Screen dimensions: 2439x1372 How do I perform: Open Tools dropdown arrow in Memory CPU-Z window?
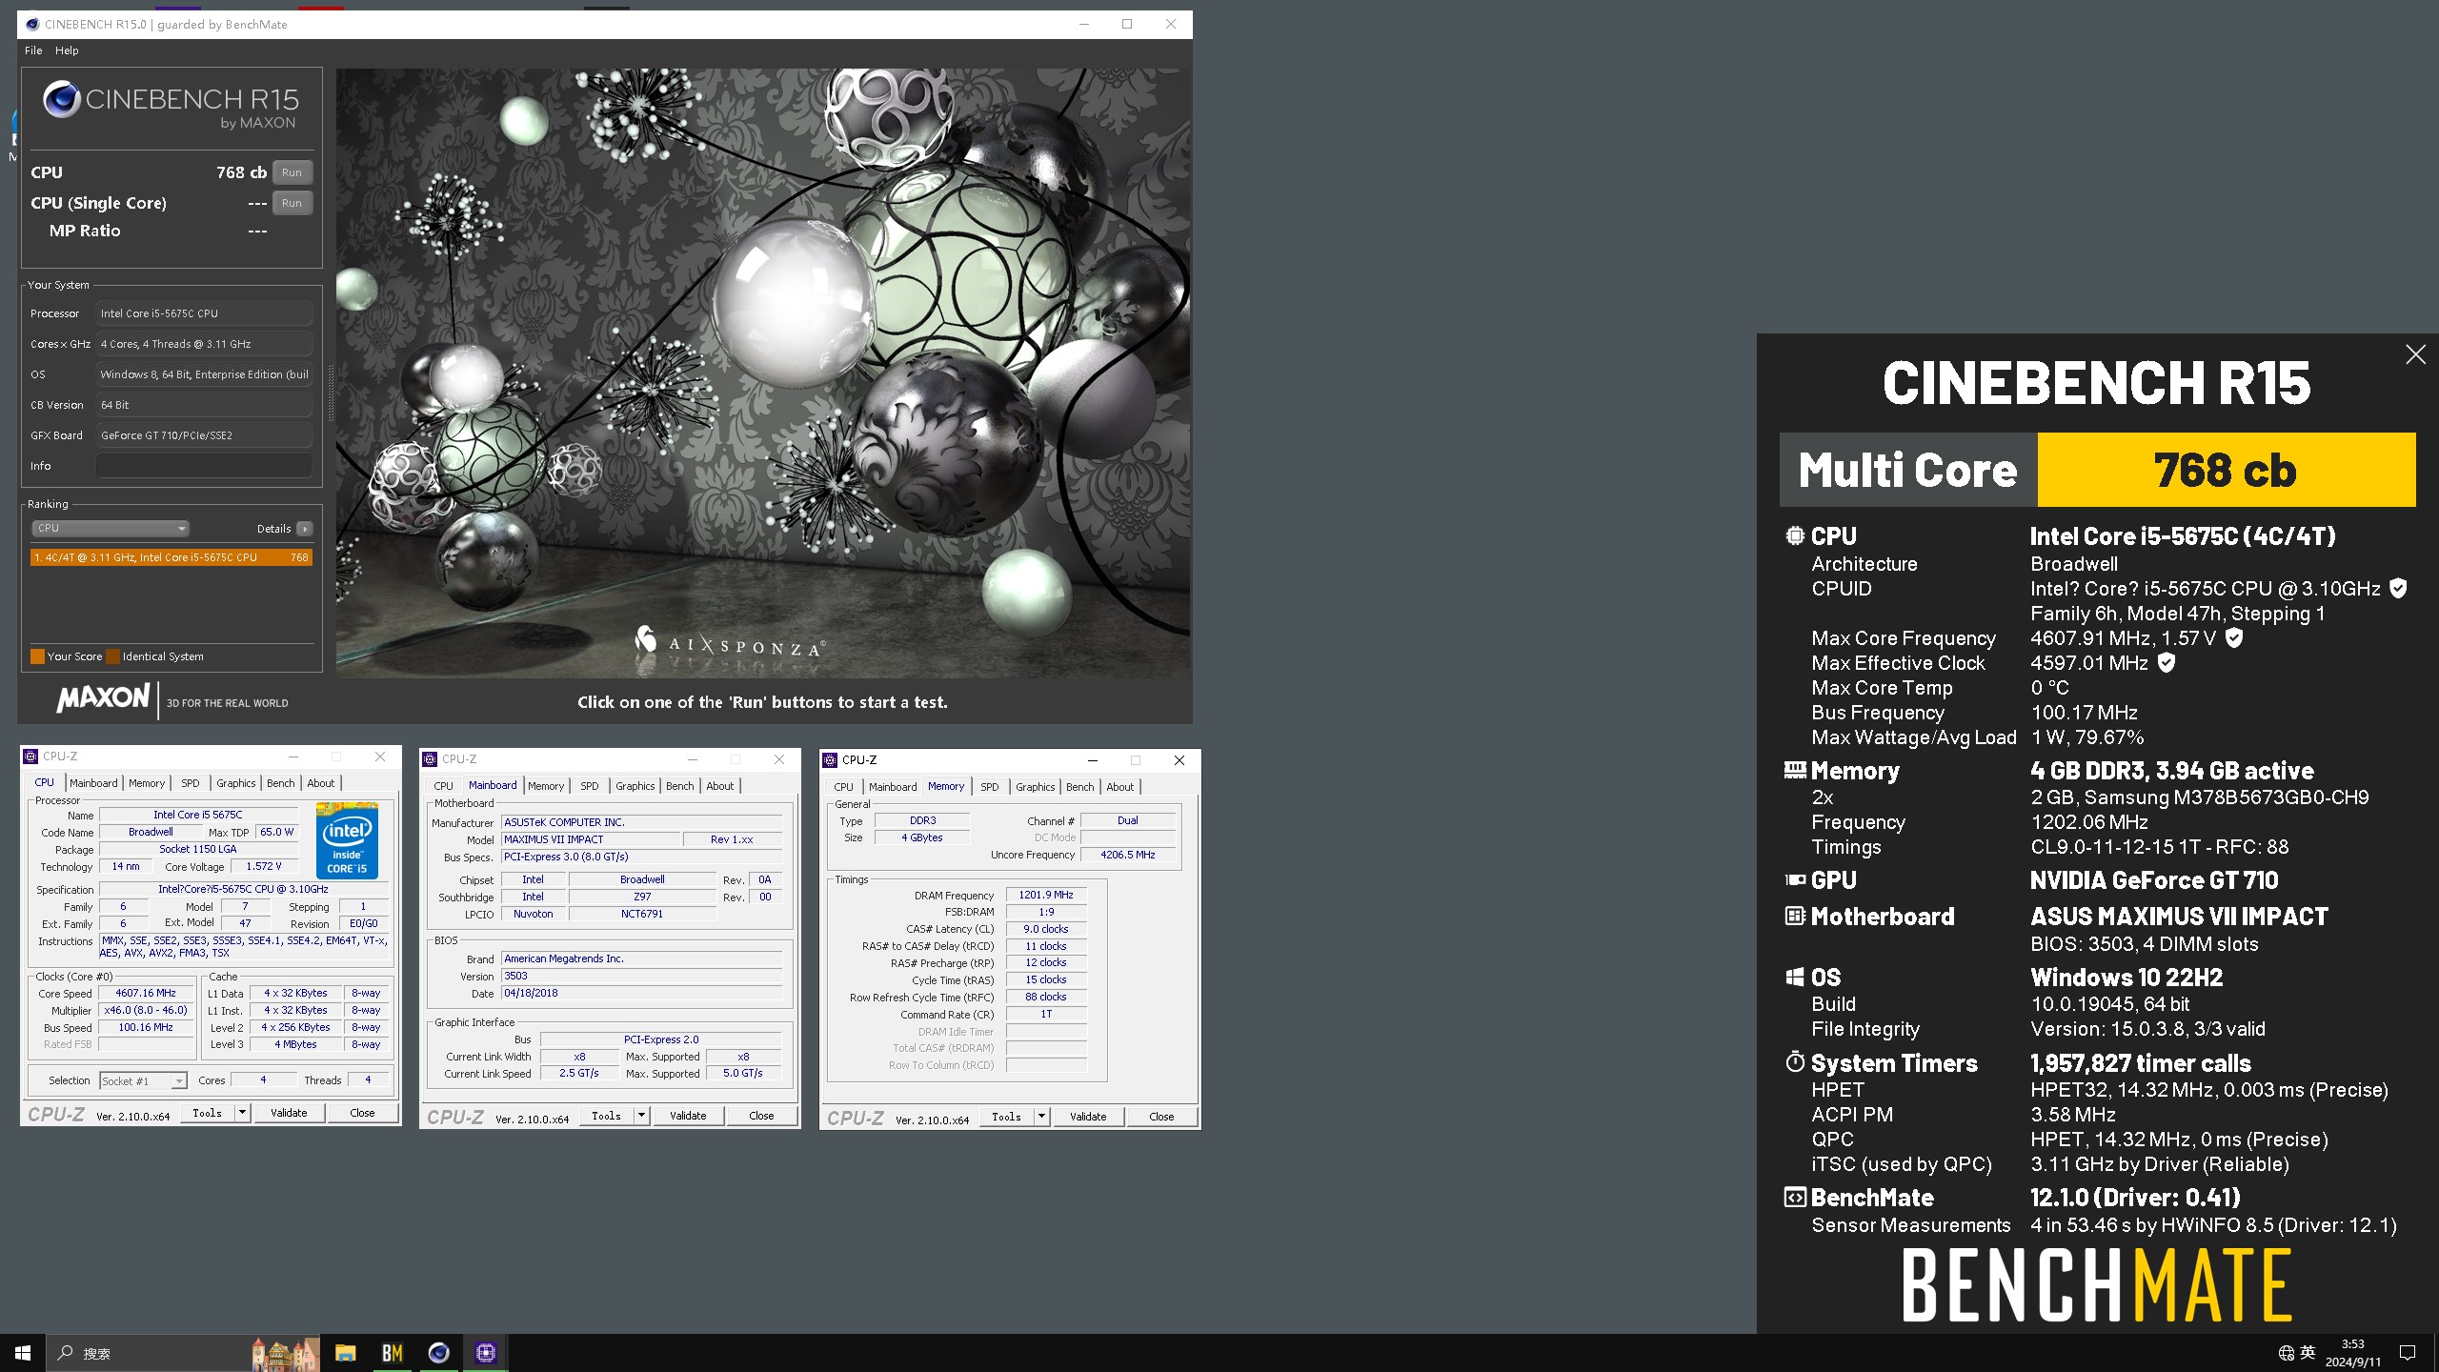pyautogui.click(x=1041, y=1117)
